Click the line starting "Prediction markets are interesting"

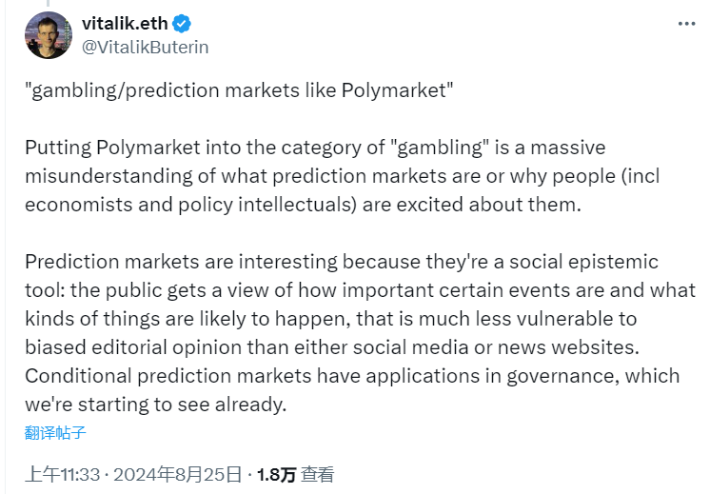tap(342, 262)
